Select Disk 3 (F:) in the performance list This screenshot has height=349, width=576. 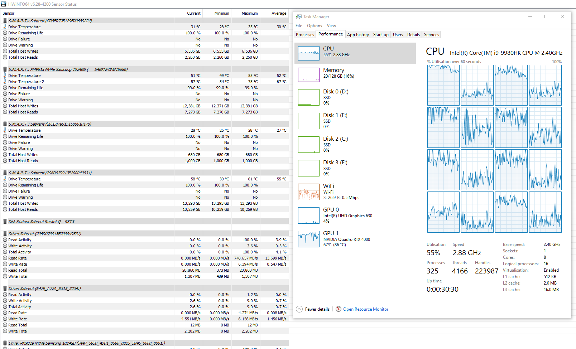point(355,168)
